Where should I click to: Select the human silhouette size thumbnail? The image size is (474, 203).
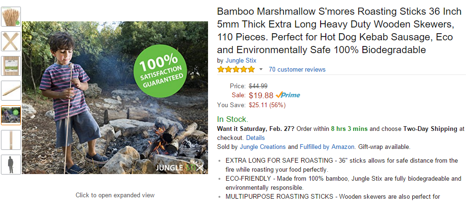(11, 165)
